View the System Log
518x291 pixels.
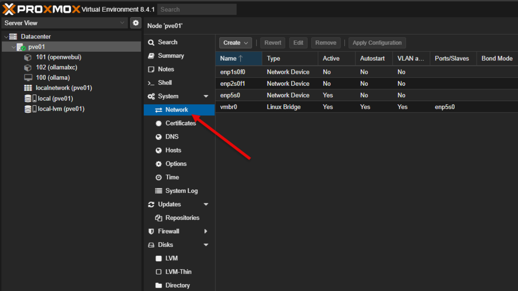pos(181,190)
